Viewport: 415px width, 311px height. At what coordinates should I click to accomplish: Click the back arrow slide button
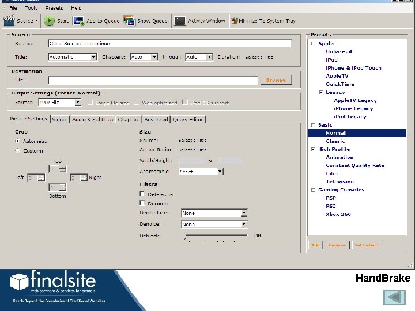[x=394, y=297]
